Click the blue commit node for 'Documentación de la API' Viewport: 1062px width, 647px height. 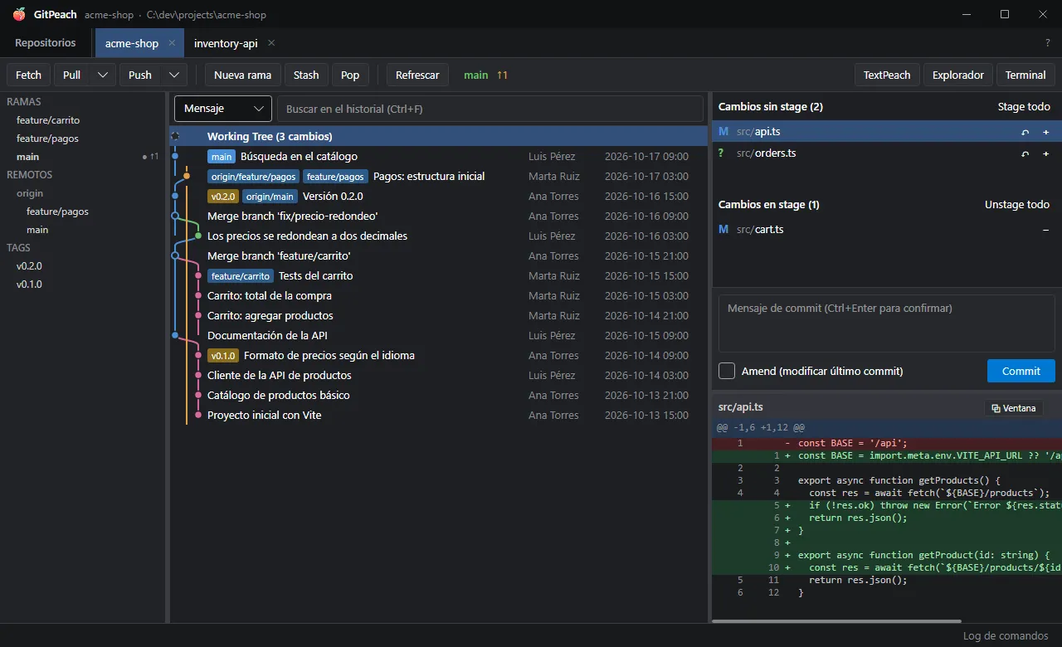click(x=175, y=335)
